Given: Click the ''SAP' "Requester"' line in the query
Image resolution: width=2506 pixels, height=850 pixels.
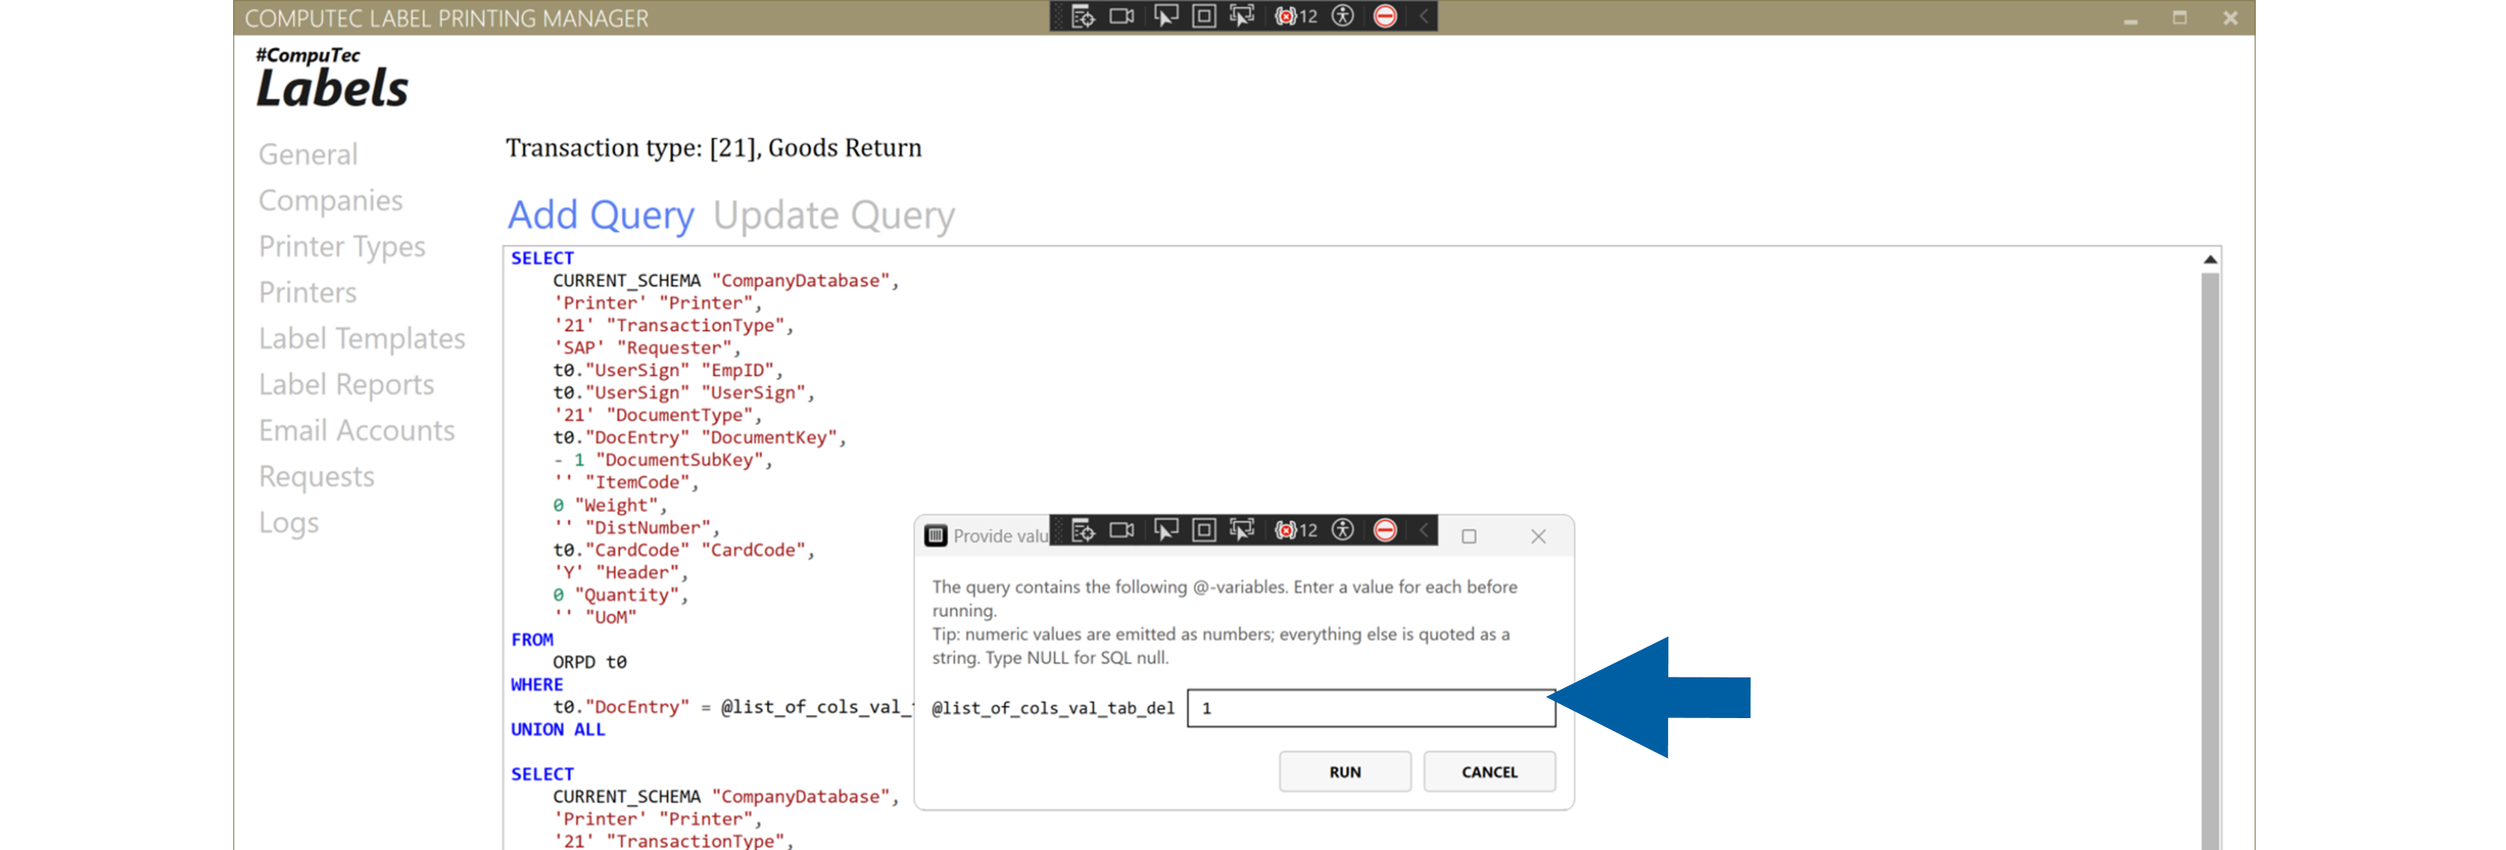Looking at the screenshot, I should 647,348.
